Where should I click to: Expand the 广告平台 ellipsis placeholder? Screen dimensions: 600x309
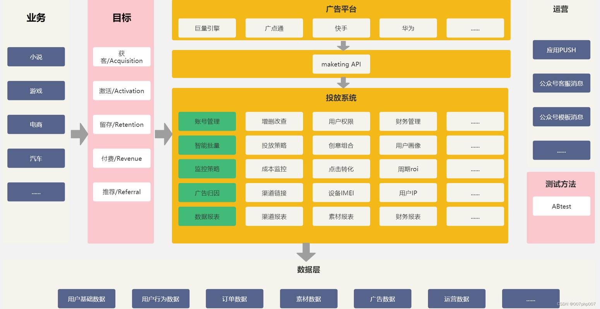coord(475,28)
